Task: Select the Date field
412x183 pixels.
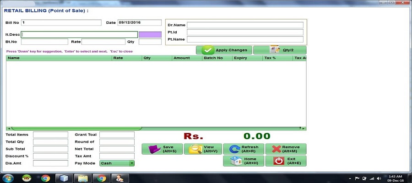Action: pyautogui.click(x=139, y=22)
